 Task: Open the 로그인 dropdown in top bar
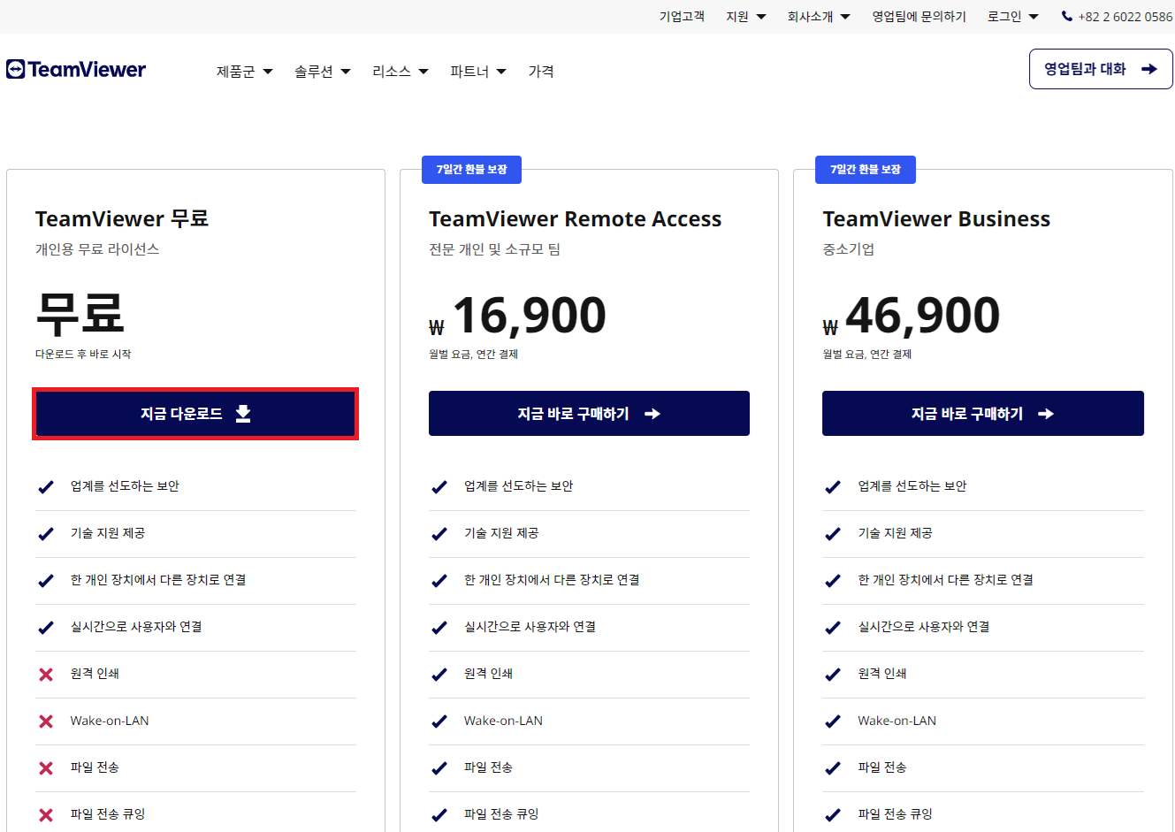click(x=1013, y=17)
